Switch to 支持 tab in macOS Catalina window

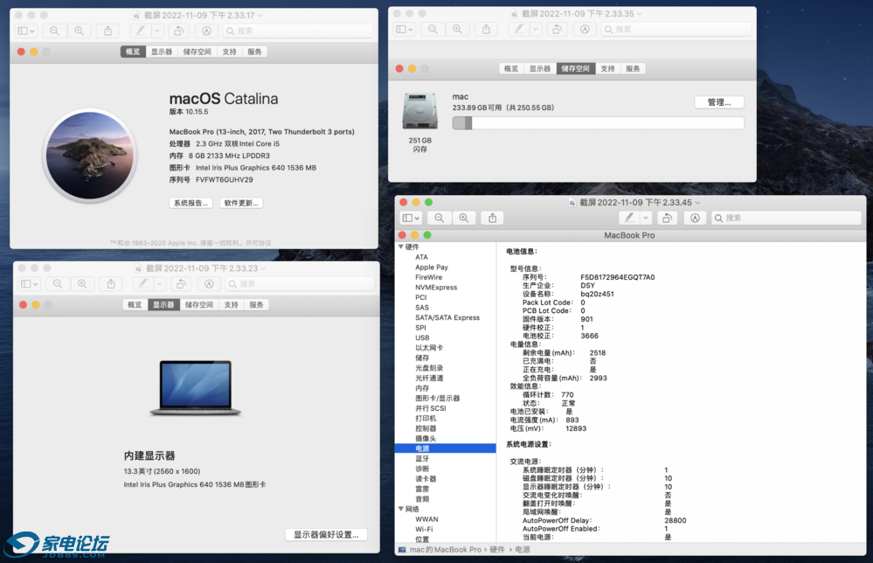pos(229,52)
